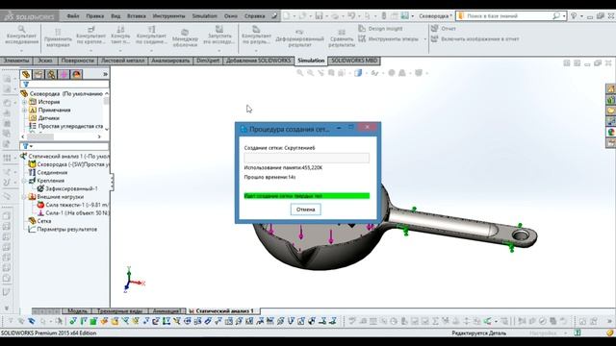Expand the Примечания tree node

[24, 111]
